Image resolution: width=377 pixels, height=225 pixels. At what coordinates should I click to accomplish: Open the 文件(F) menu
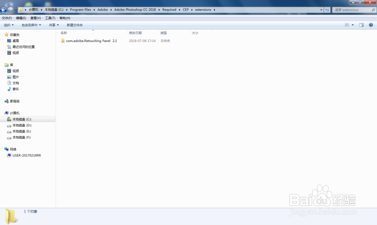click(x=7, y=18)
